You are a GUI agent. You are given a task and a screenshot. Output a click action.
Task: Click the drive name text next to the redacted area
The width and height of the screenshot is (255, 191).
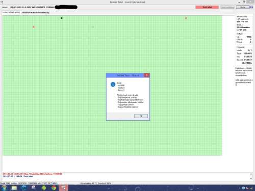point(33,7)
